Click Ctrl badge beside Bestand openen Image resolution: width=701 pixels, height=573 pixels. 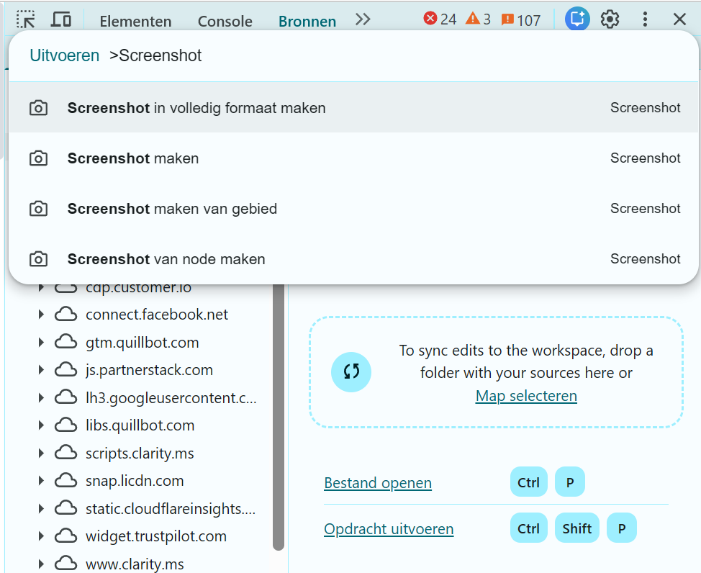pos(529,482)
